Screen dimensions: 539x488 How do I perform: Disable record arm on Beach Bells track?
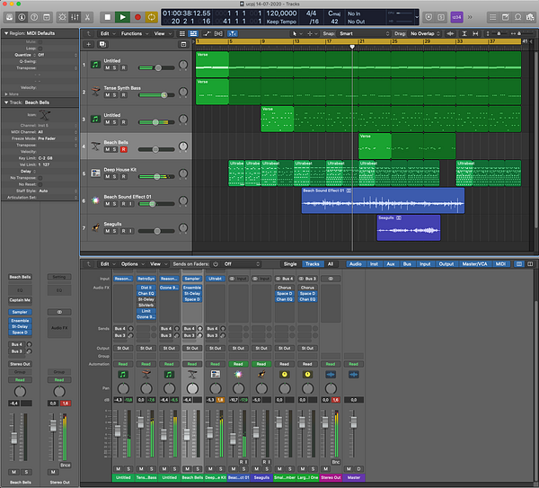pos(124,150)
